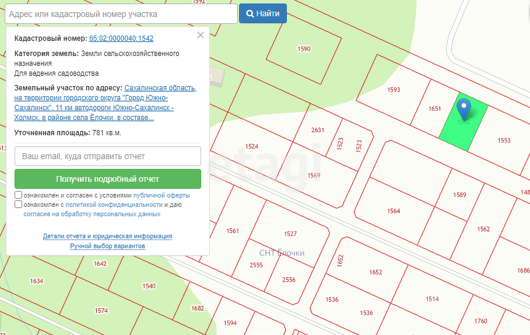Select parcel 1564 on the map

pyautogui.click(x=394, y=211)
